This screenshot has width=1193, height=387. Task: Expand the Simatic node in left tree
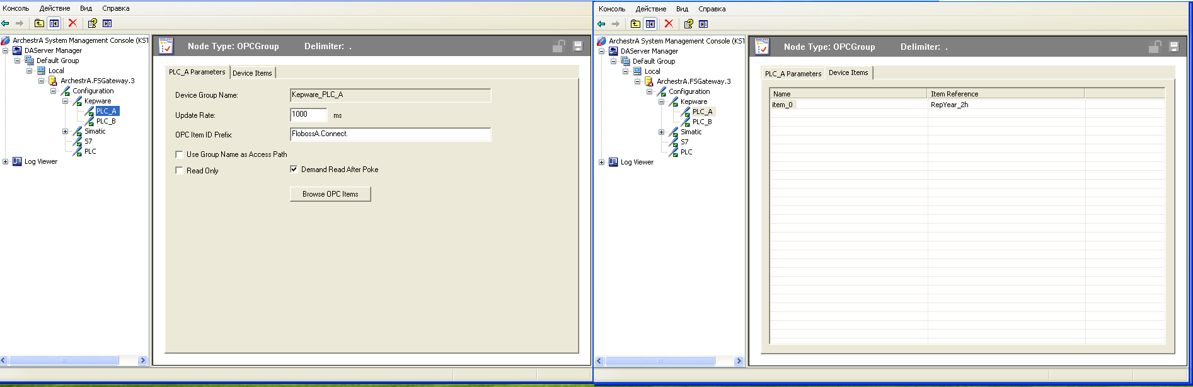[x=65, y=132]
